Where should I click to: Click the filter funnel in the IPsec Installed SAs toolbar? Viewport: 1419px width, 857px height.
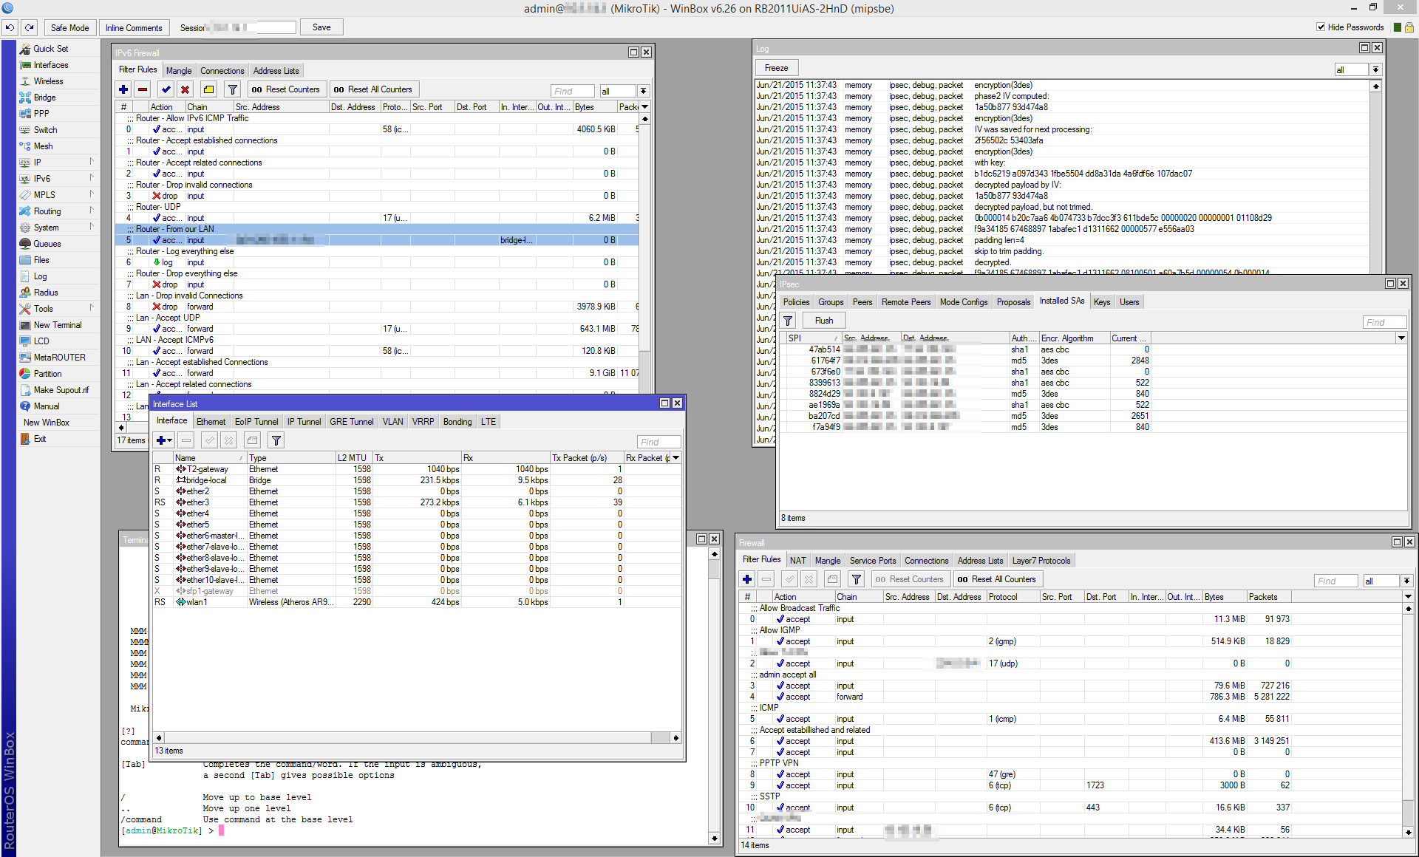tap(789, 321)
